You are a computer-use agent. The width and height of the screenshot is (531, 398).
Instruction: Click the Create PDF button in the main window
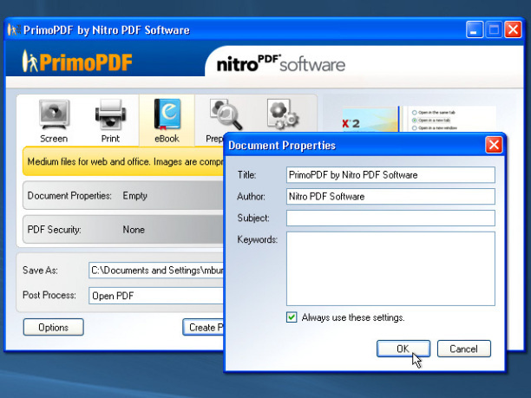click(203, 327)
